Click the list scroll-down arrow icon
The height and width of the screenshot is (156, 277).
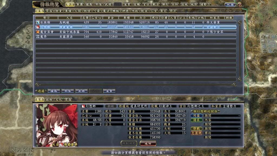(x=239, y=79)
